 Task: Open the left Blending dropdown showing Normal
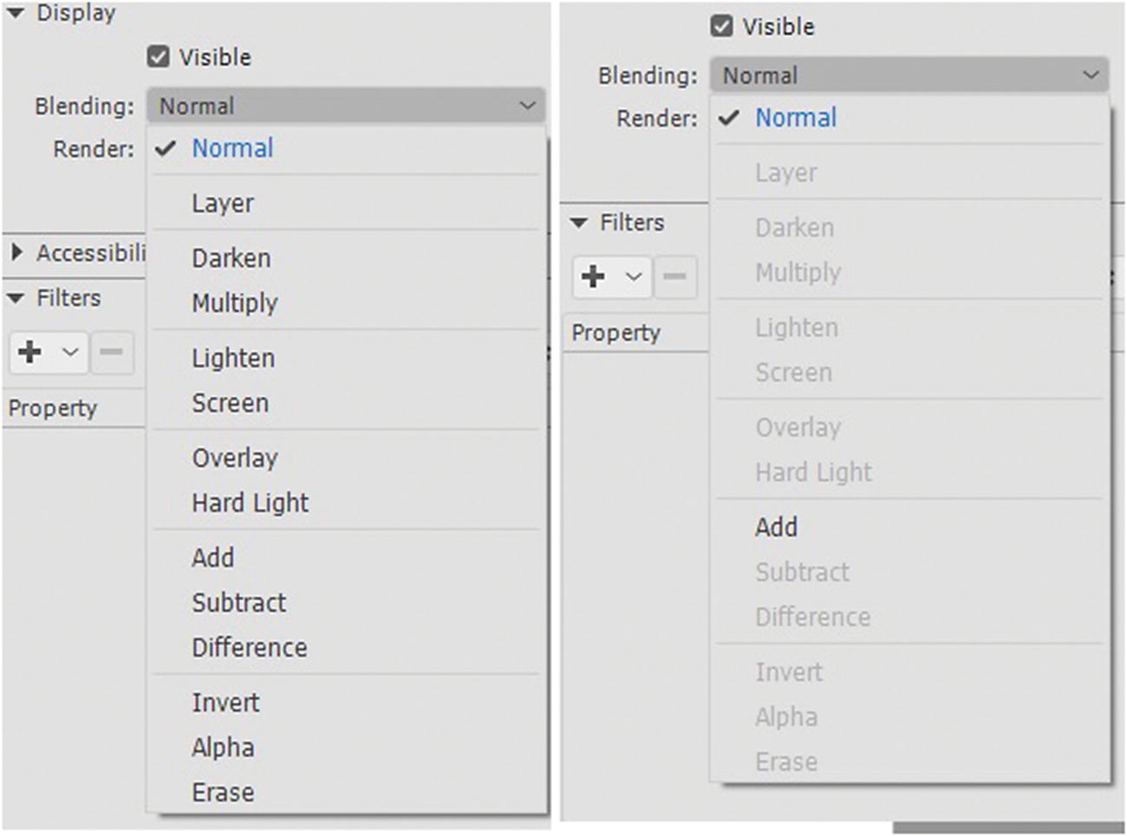346,106
